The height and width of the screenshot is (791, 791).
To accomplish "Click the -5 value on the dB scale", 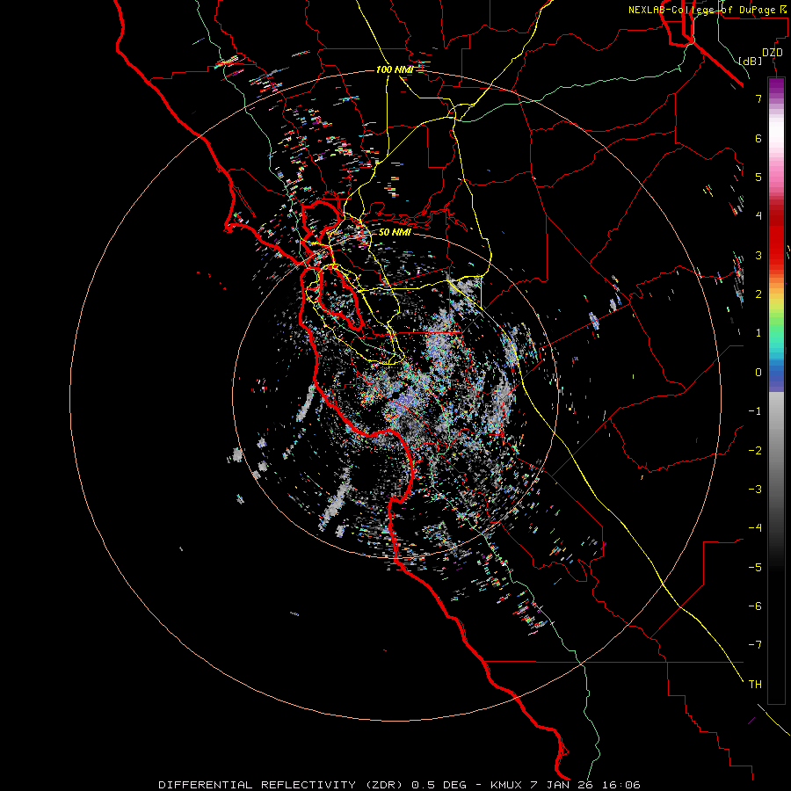I will pyautogui.click(x=755, y=568).
